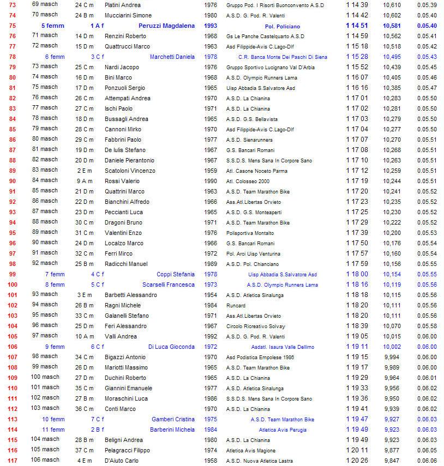Click the D'Aiuto Carlo name cell

(x=121, y=461)
